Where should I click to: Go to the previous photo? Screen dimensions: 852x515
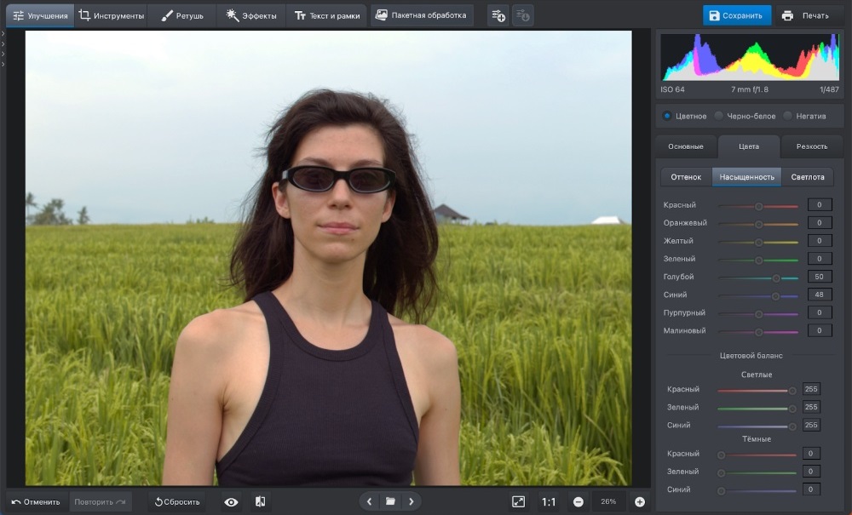pos(369,502)
